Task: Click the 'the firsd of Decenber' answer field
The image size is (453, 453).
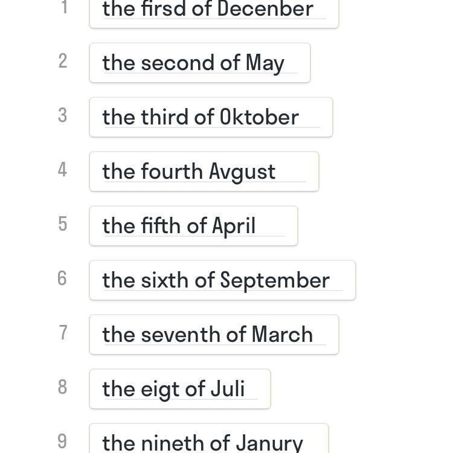Action: click(214, 11)
